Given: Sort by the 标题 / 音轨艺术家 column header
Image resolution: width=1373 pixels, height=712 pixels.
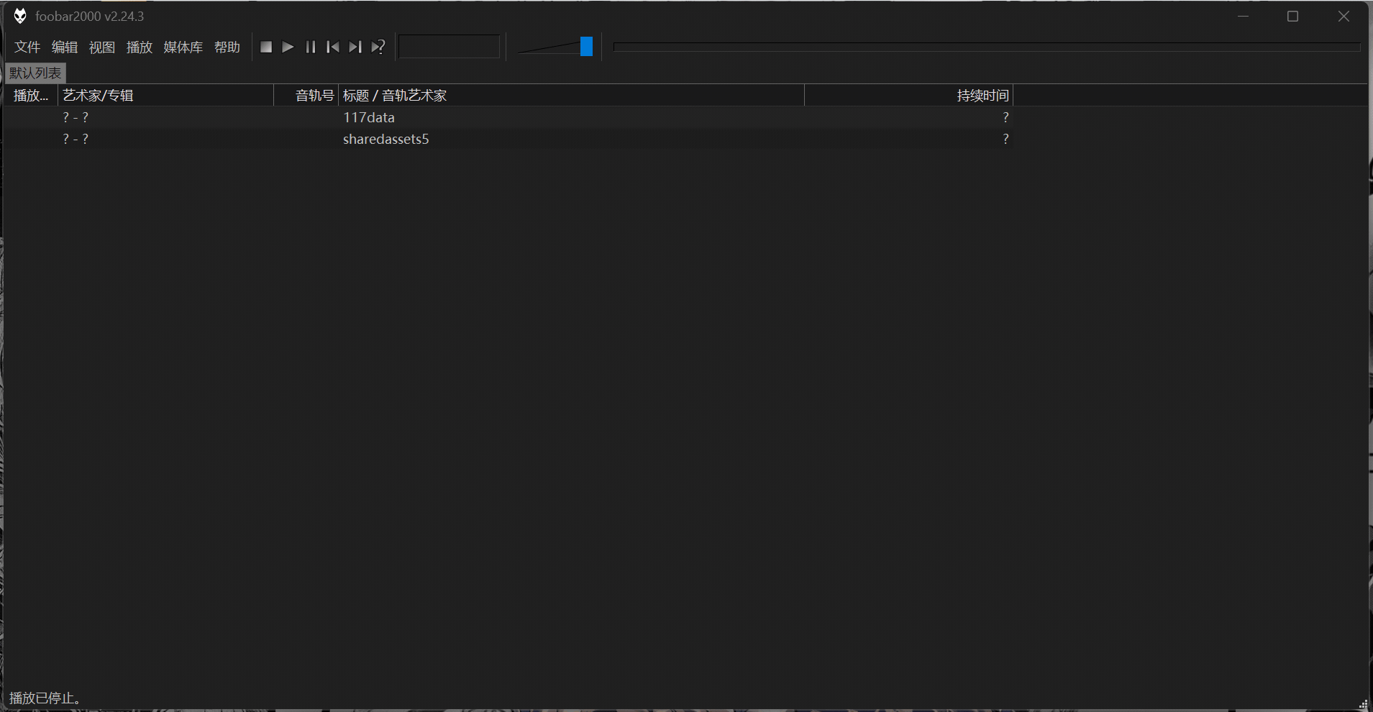Looking at the screenshot, I should [572, 95].
